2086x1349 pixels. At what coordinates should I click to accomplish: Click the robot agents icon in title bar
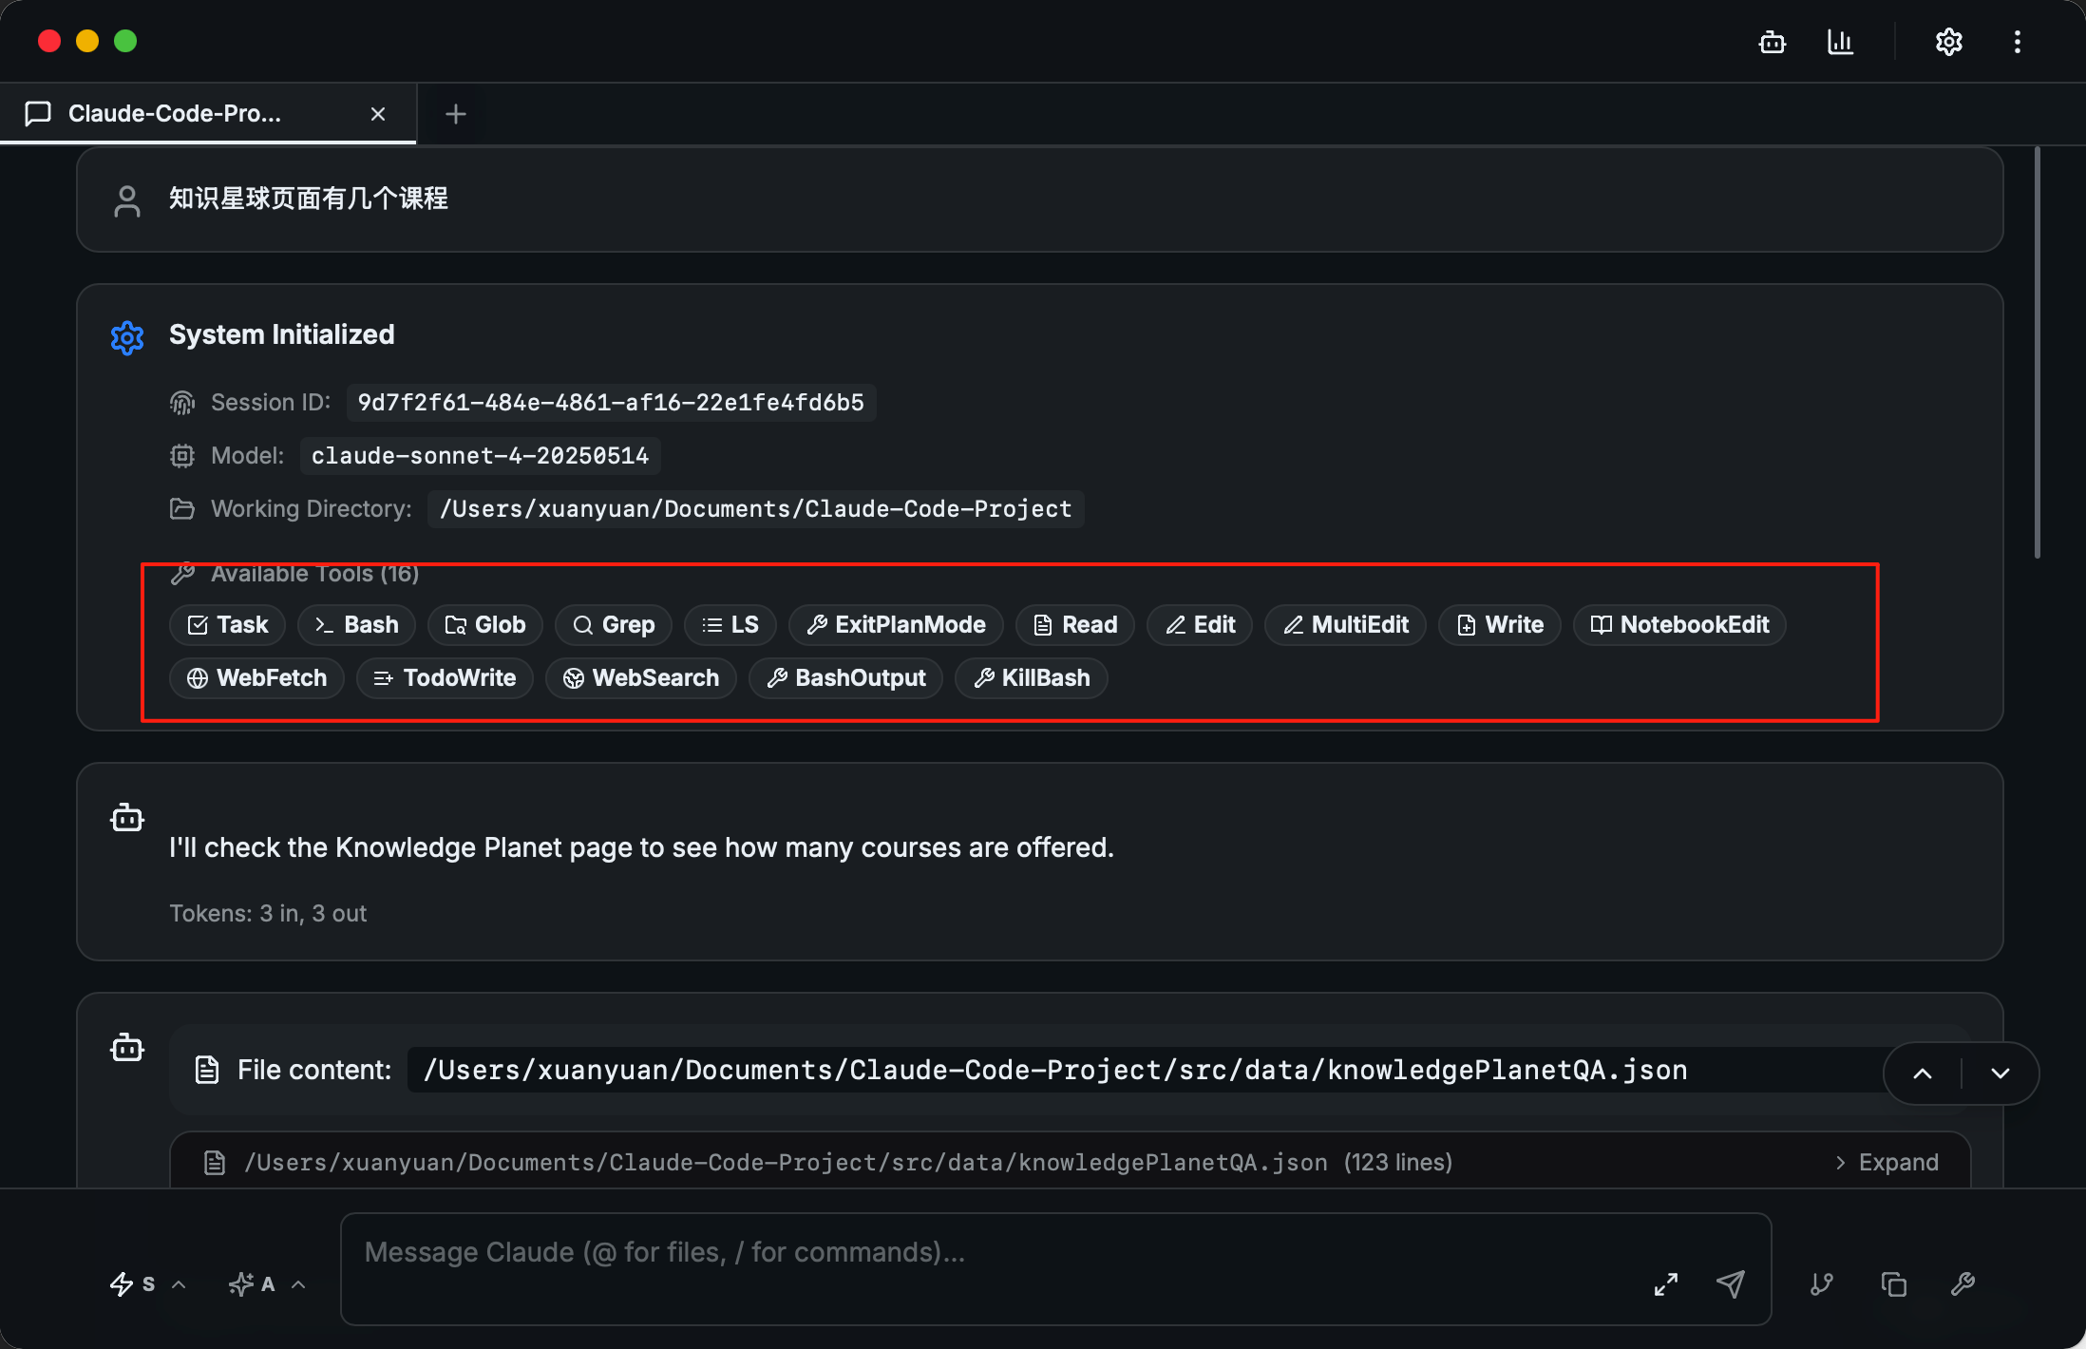click(1772, 43)
